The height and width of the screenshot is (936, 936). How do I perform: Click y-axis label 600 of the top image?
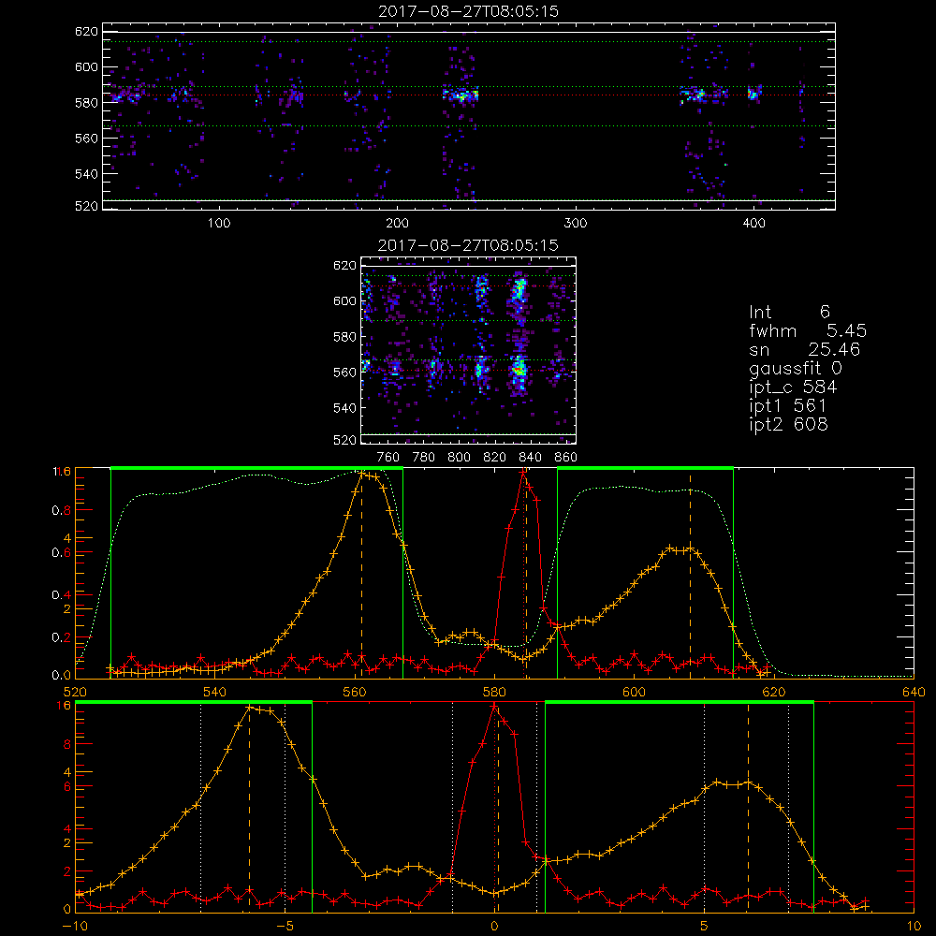point(86,66)
